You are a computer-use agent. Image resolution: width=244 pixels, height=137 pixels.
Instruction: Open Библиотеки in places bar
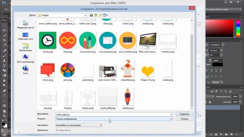(x=26, y=48)
